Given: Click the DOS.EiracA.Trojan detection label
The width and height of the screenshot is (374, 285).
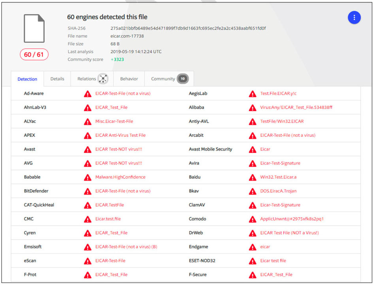Looking at the screenshot, I should coord(278,191).
